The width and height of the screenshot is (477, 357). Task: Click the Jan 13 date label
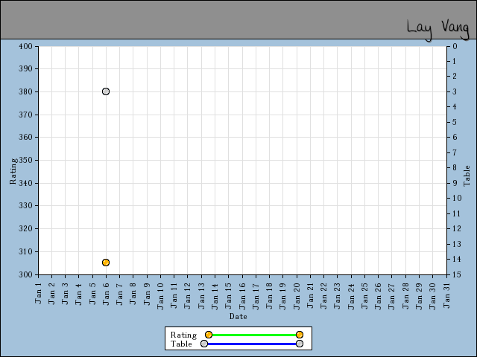201,296
